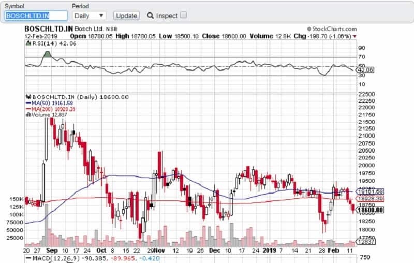Enable the Inspect checkbox
The image size is (414, 263).
[x=184, y=15]
